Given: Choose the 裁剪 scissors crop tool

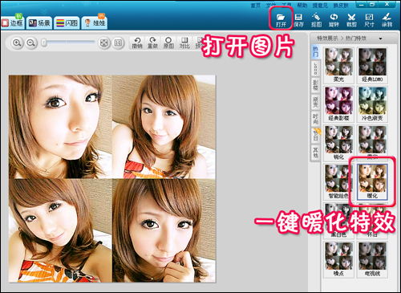Looking at the screenshot, I should (351, 20).
